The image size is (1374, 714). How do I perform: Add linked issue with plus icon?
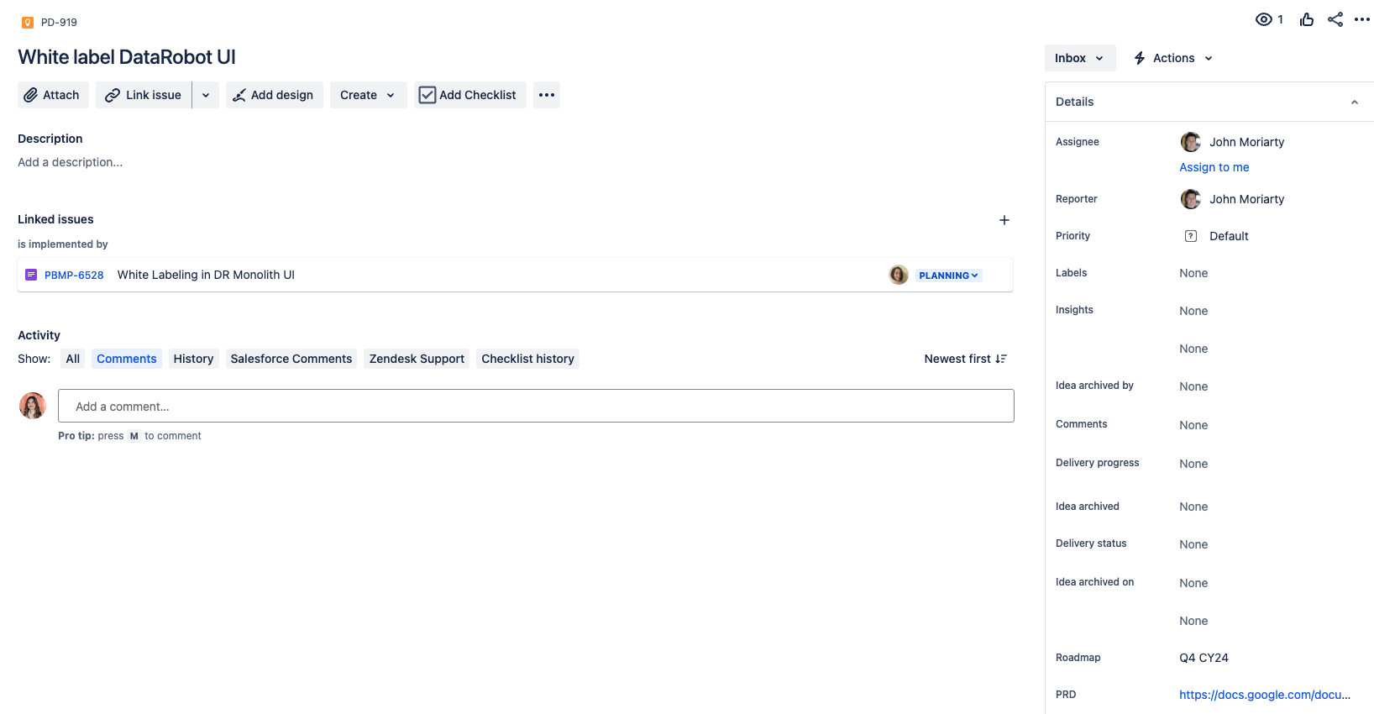[1004, 220]
